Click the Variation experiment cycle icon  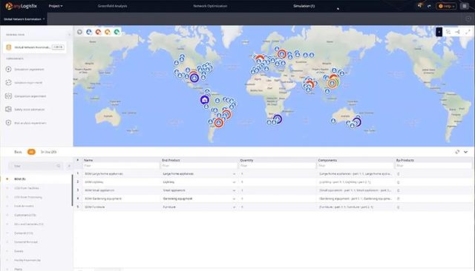8,82
